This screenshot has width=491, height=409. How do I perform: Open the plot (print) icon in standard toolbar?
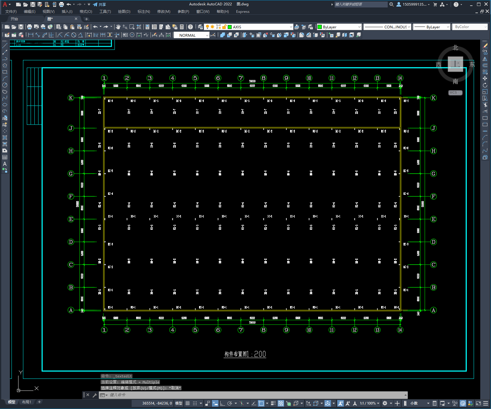(x=30, y=27)
